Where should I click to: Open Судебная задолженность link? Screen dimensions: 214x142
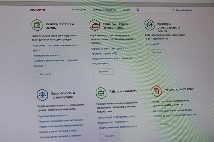[x=53, y=116]
